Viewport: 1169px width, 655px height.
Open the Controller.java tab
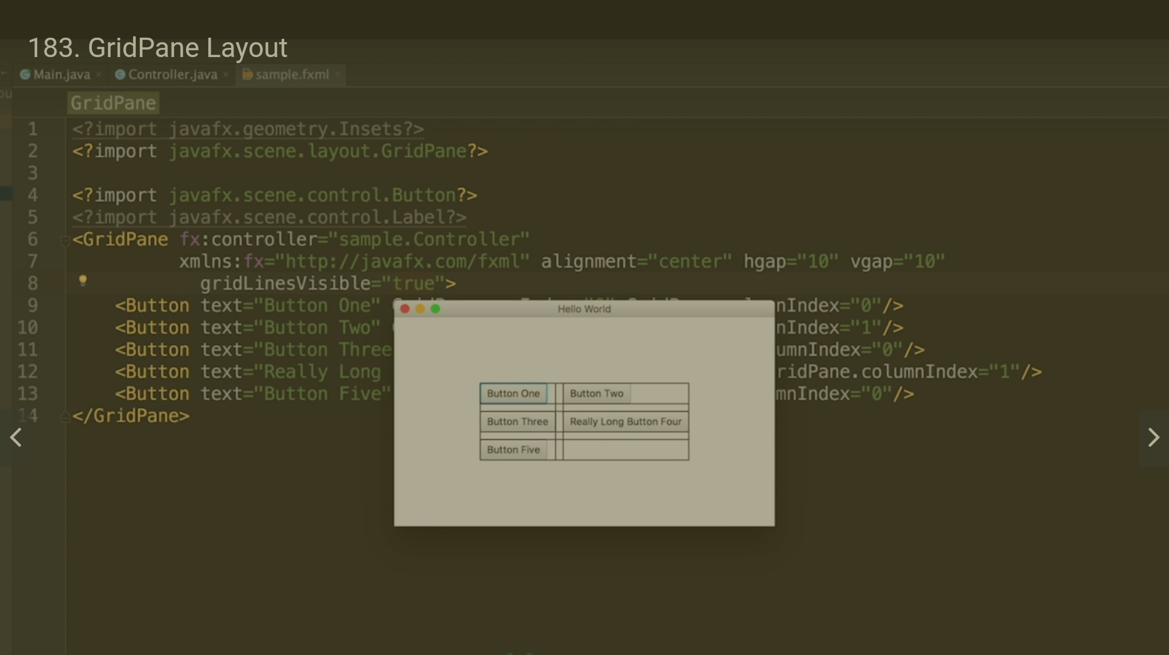pyautogui.click(x=172, y=75)
